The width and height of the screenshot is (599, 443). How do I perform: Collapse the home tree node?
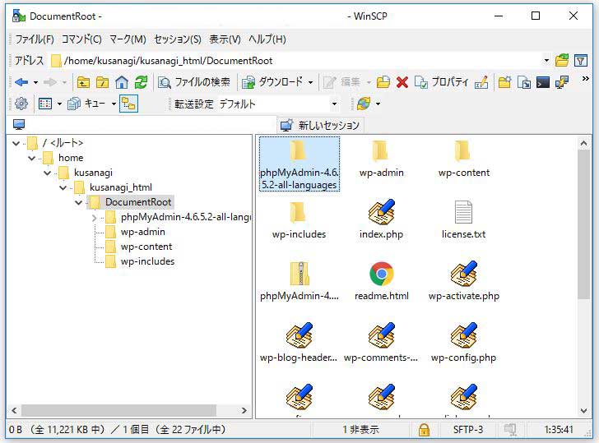[32, 158]
